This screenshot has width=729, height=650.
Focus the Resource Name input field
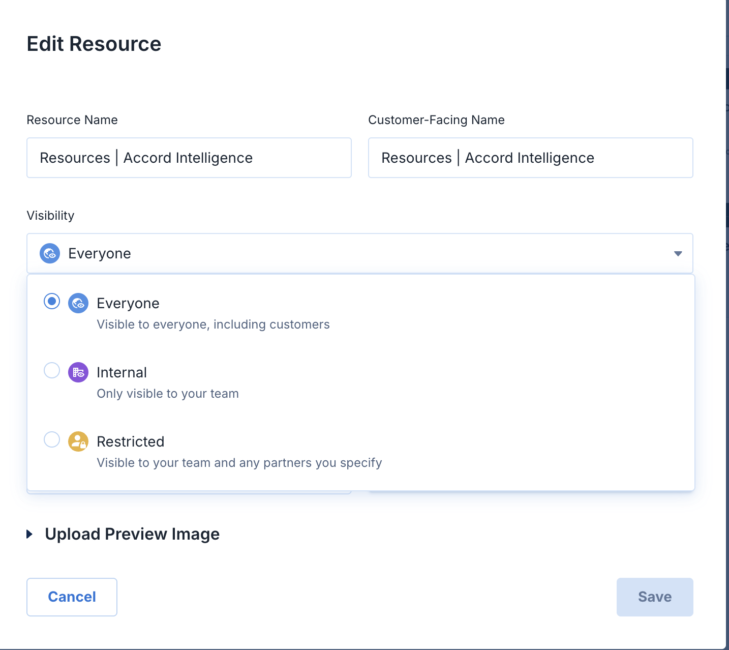pyautogui.click(x=189, y=158)
